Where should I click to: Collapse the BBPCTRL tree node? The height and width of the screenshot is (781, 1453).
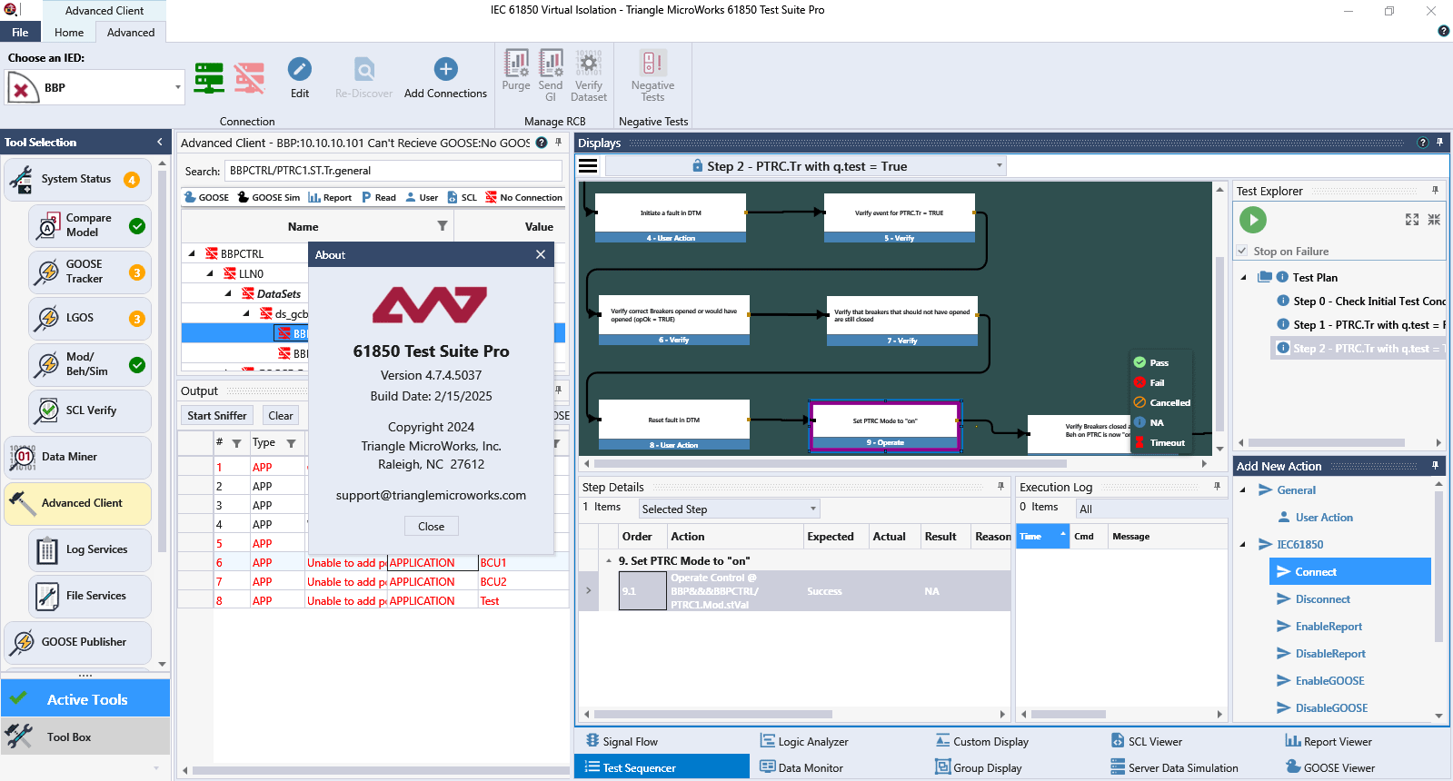pyautogui.click(x=192, y=254)
